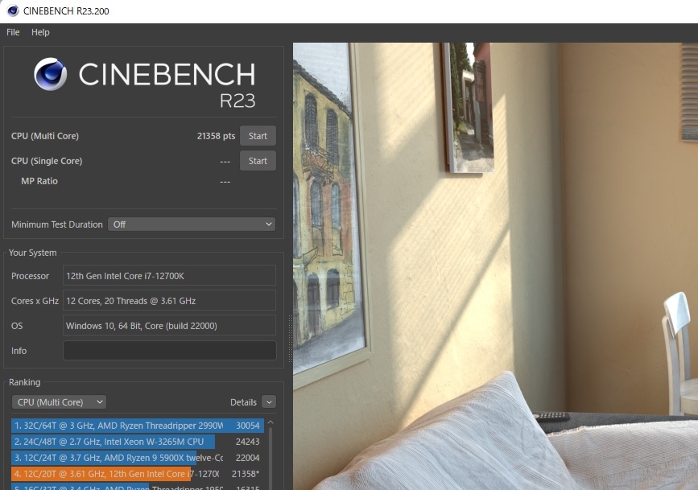Image resolution: width=698 pixels, height=490 pixels.
Task: Open the Minimum Test Duration dropdown
Action: point(192,224)
